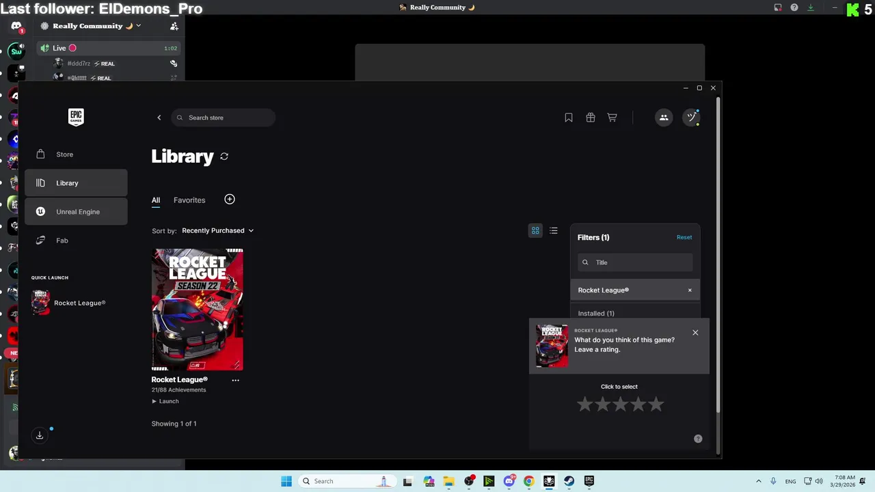
Task: Reset the library filters
Action: [684, 237]
